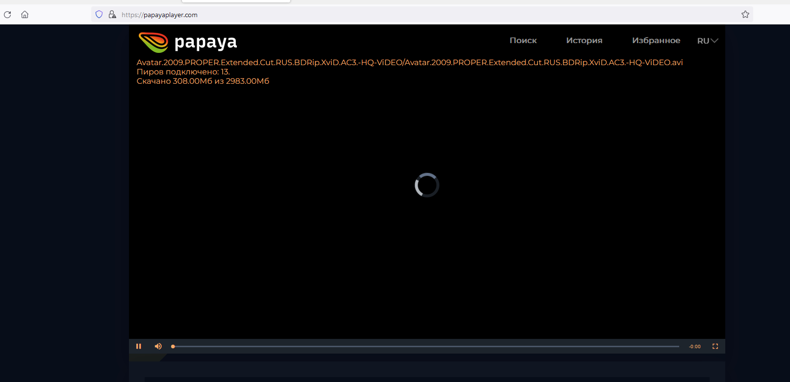Show site security info via lock icon
The height and width of the screenshot is (382, 790).
click(112, 15)
